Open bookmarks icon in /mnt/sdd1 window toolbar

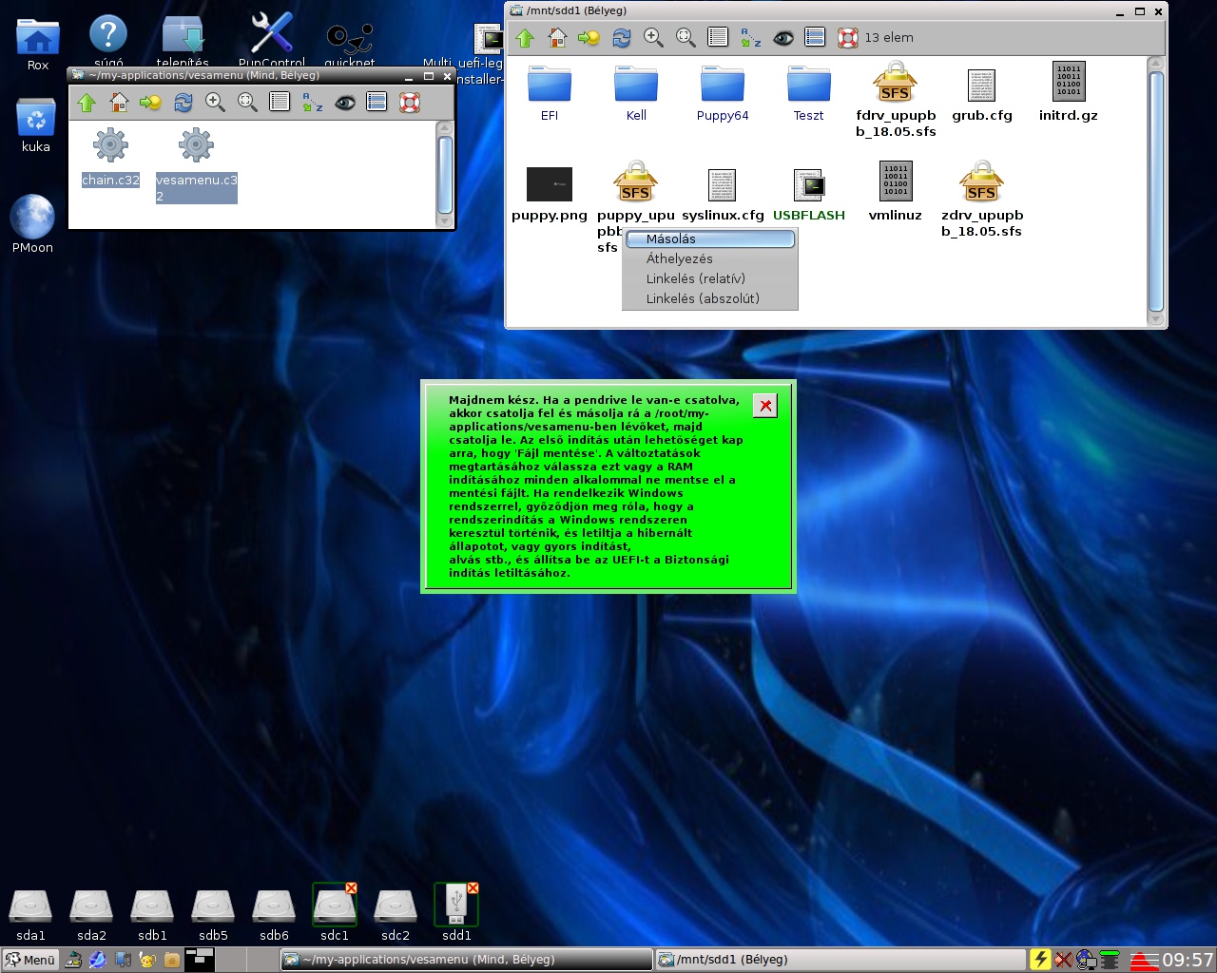[x=589, y=38]
